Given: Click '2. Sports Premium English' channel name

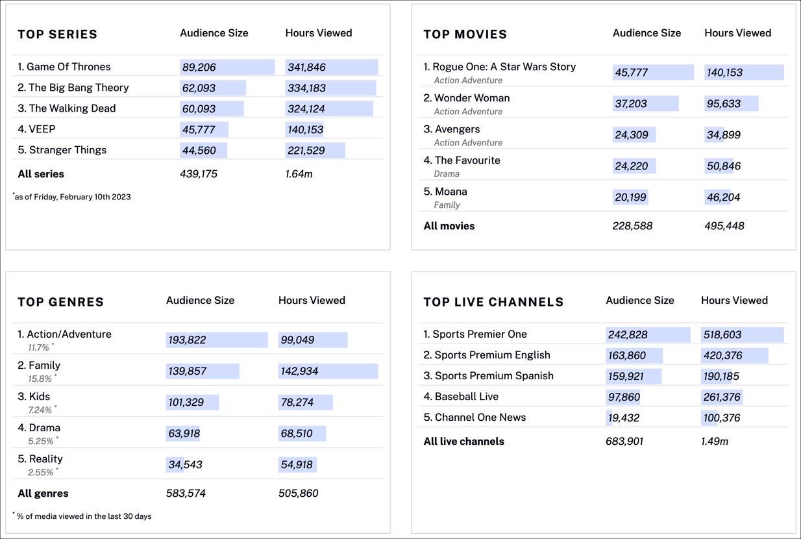Looking at the screenshot, I should pos(487,355).
